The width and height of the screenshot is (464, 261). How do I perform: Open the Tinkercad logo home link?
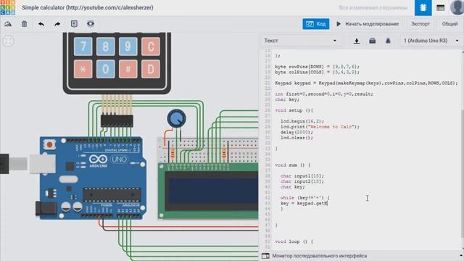8,7
